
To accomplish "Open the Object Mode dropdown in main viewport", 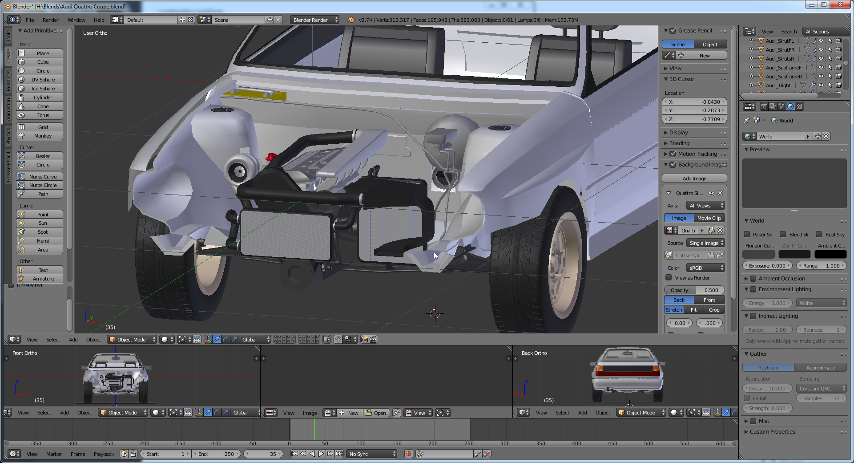I will tap(132, 339).
